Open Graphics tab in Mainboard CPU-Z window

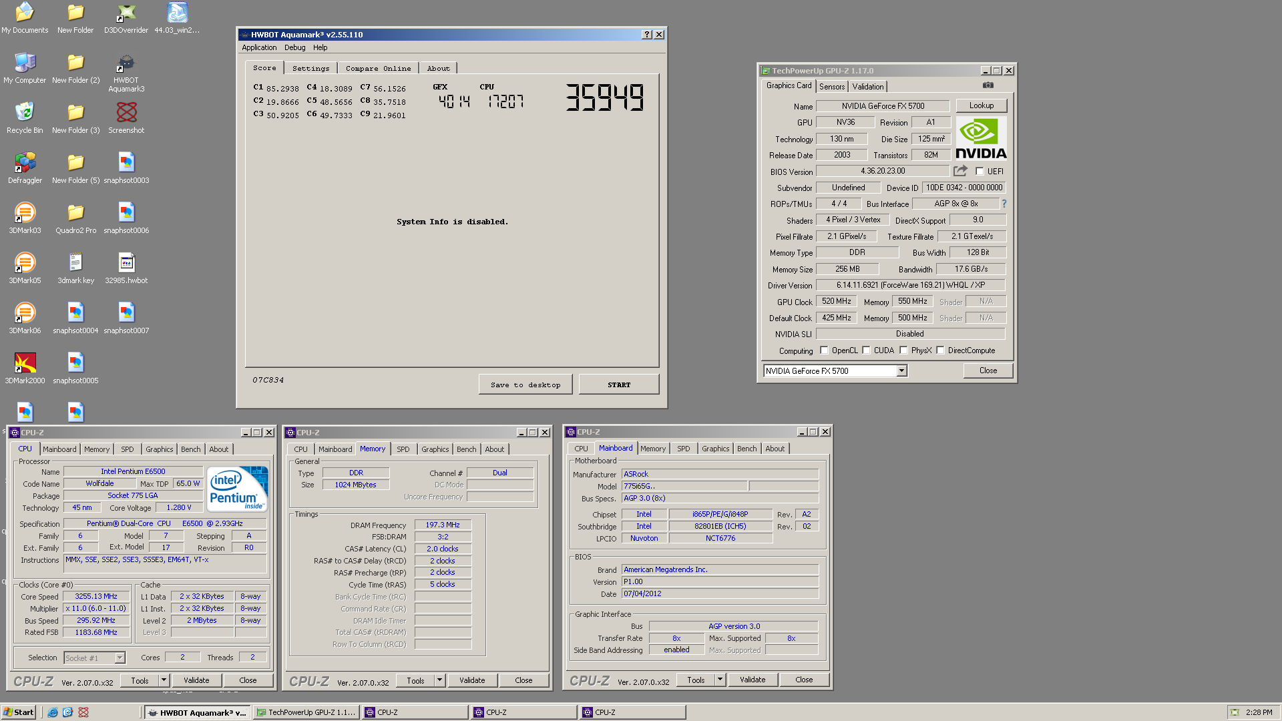click(x=715, y=449)
